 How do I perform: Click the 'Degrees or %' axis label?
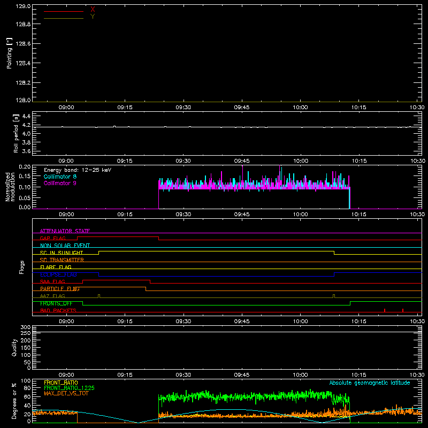coord(14,401)
